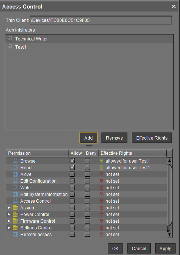
Task: Click the Thin Client path field
Action: pos(101,20)
